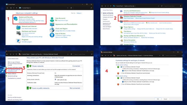Toggle Block all incoming connections under public network settings

point(123,80)
